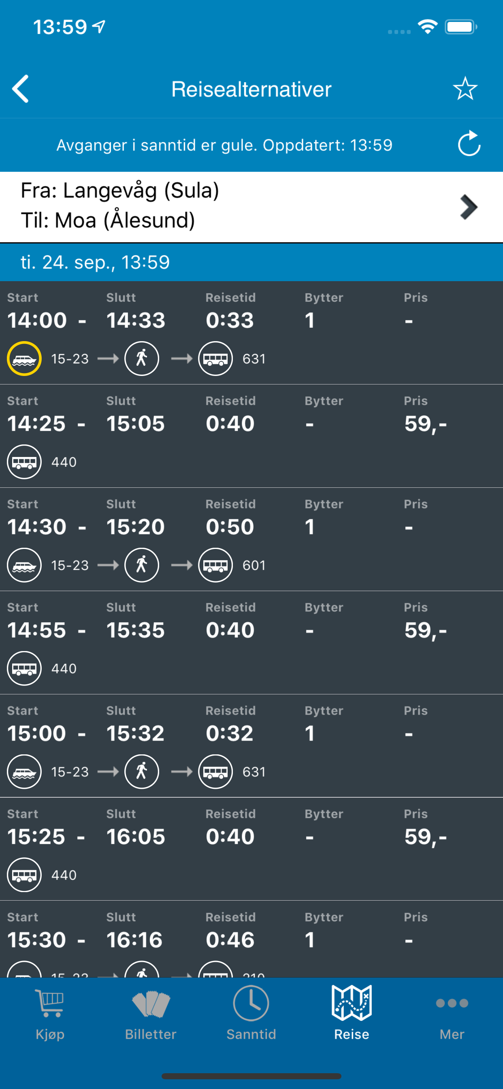
Task: Tap the date header ti. 24. sep.
Action: coord(96,262)
